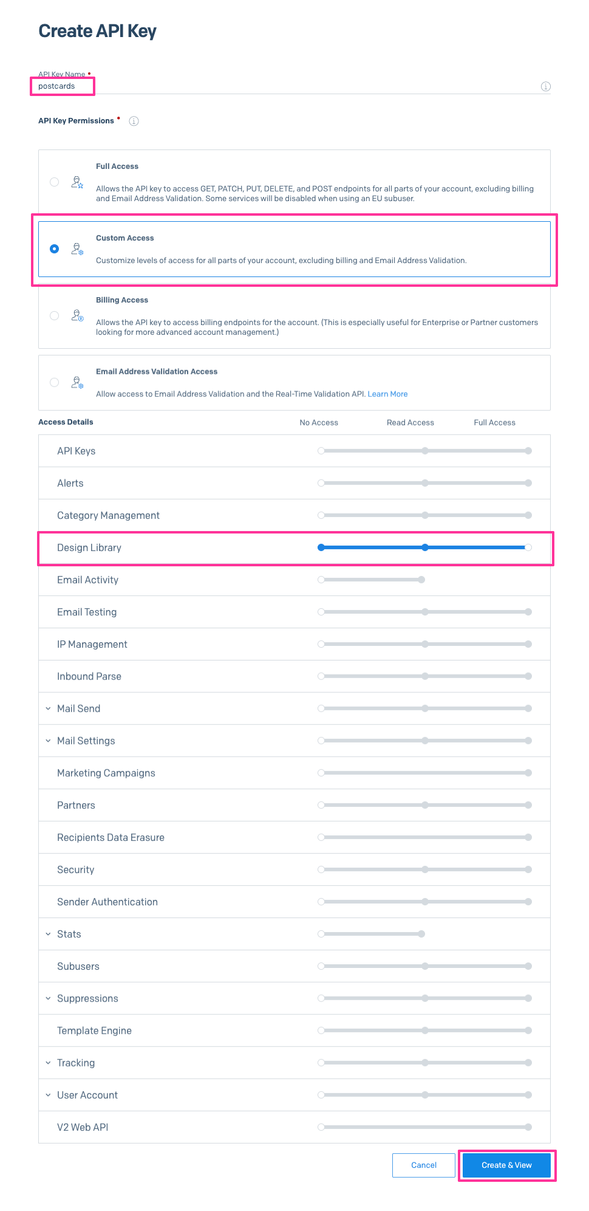
Task: Click the API Key Name info icon
Action: pos(545,86)
